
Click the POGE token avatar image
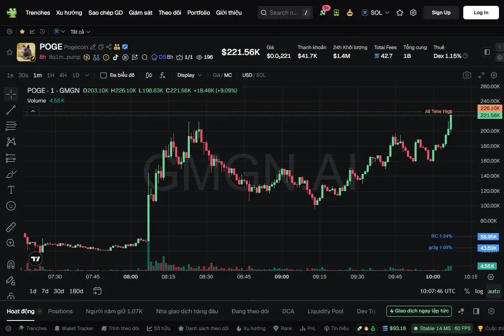(26, 52)
